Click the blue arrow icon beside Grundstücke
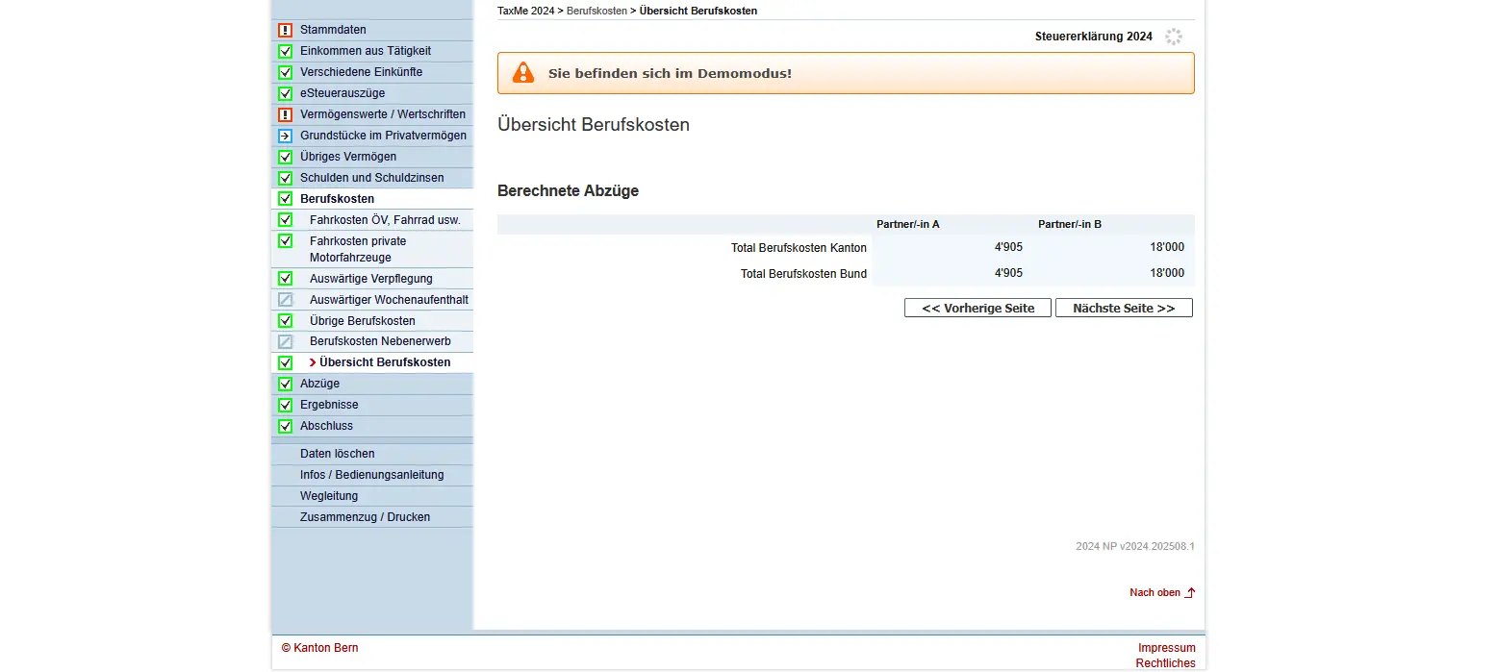 point(285,136)
